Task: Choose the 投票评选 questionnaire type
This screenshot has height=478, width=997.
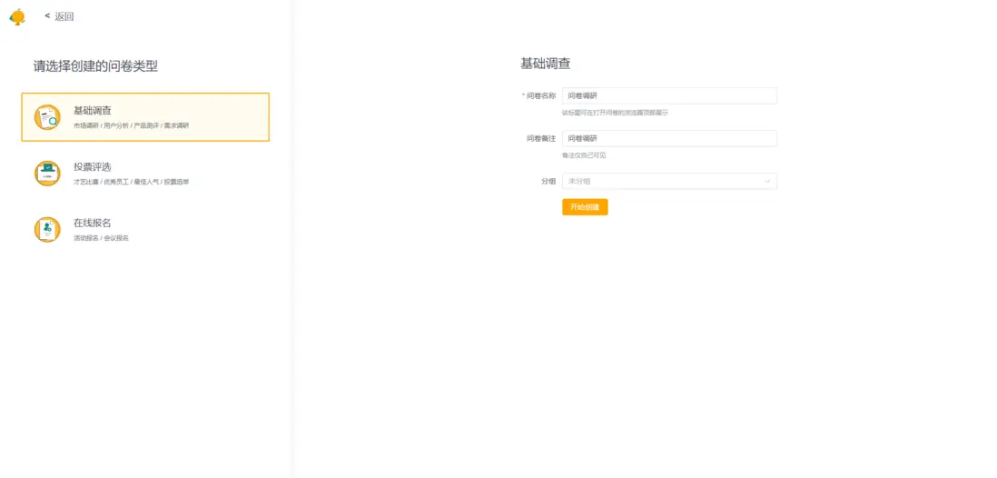Action: 145,174
